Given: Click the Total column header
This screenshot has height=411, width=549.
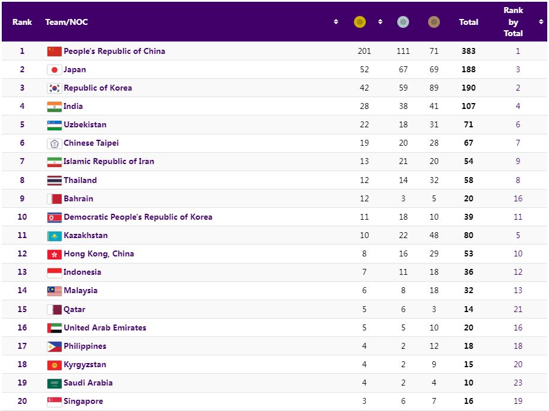Looking at the screenshot, I should pyautogui.click(x=468, y=22).
